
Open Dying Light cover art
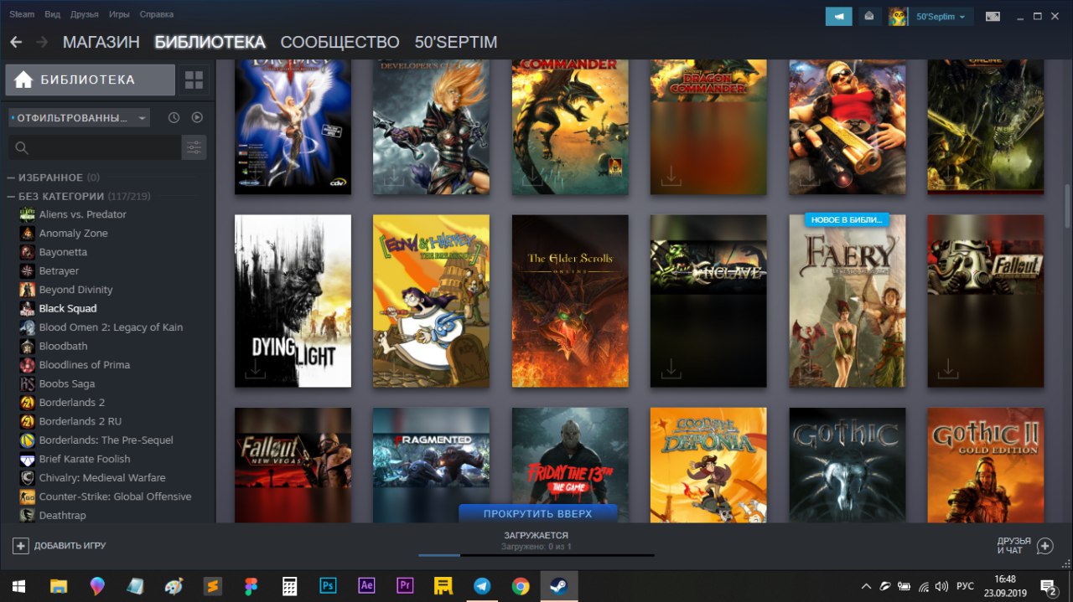click(x=293, y=301)
